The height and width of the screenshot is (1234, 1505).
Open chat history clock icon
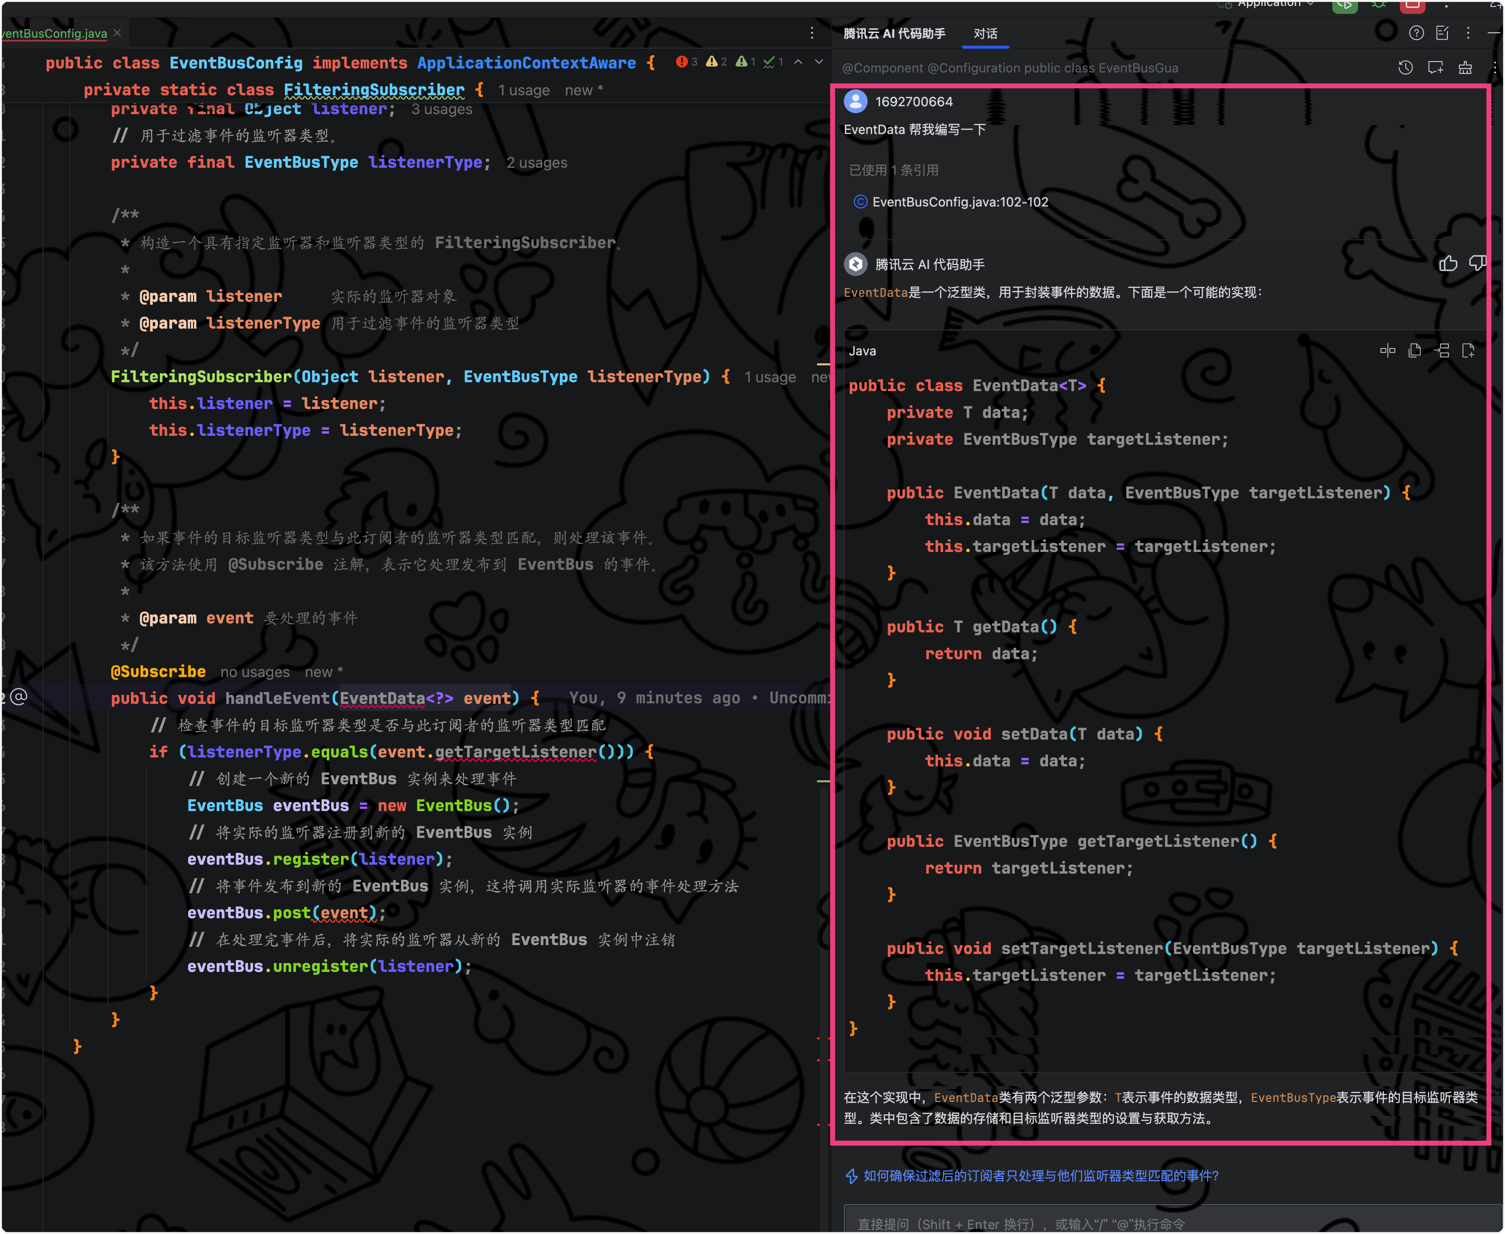tap(1405, 68)
